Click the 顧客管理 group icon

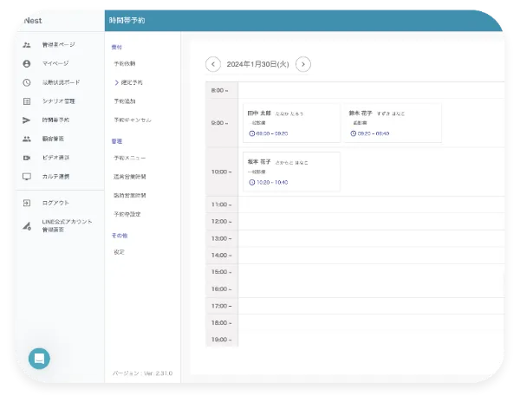[26, 139]
